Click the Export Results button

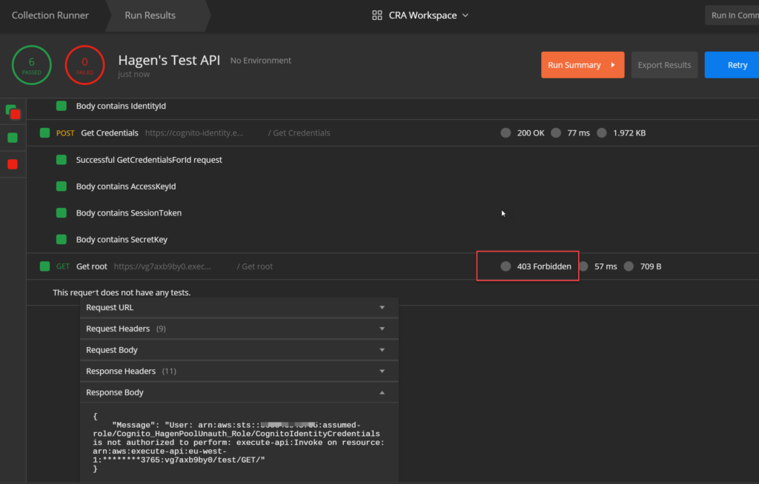click(664, 65)
